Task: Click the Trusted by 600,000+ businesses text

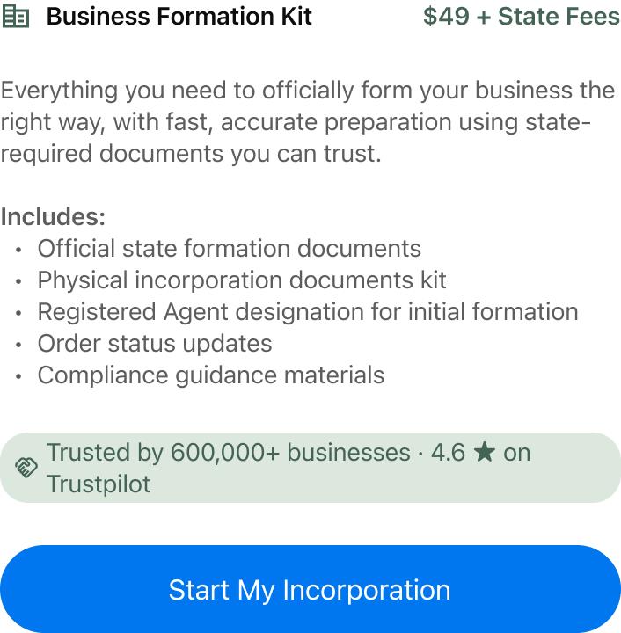Action: tap(229, 453)
